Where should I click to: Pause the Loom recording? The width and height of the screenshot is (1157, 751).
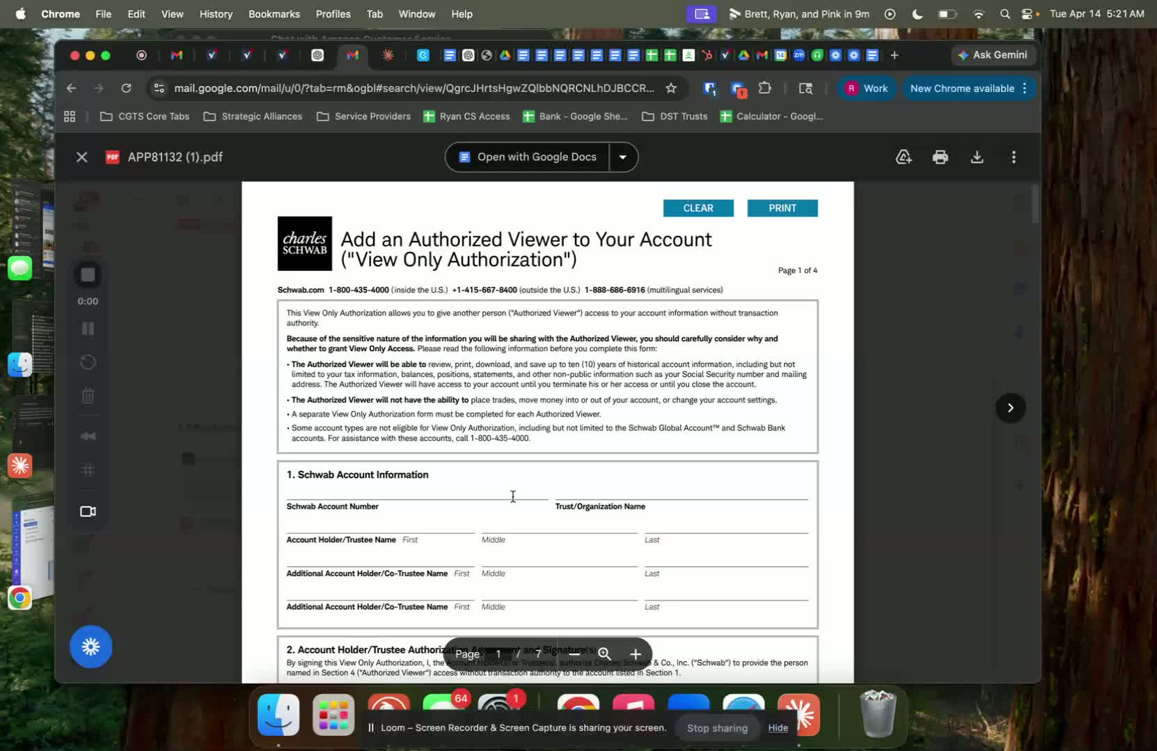coord(88,329)
